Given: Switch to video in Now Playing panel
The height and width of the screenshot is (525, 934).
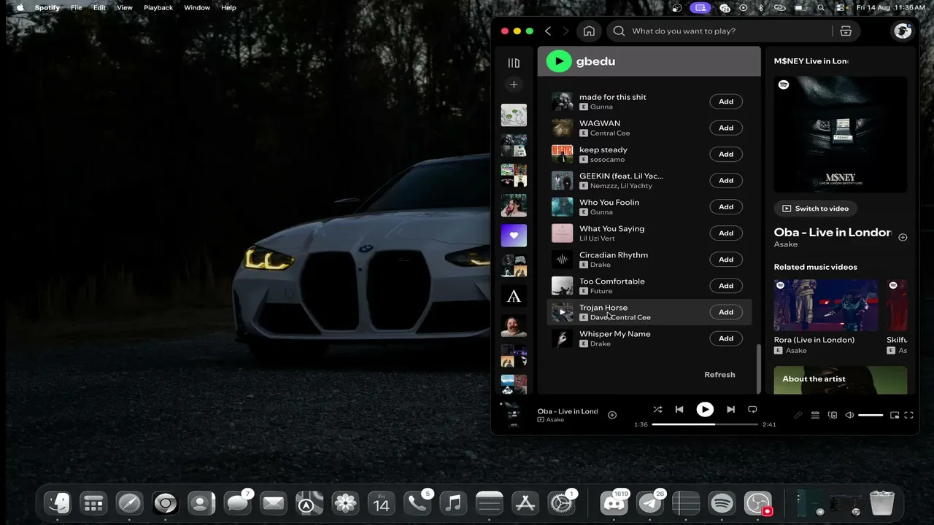Looking at the screenshot, I should pyautogui.click(x=815, y=209).
